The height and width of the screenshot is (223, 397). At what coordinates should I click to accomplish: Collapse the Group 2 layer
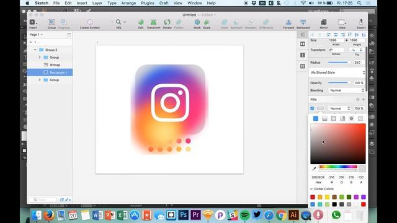35,50
